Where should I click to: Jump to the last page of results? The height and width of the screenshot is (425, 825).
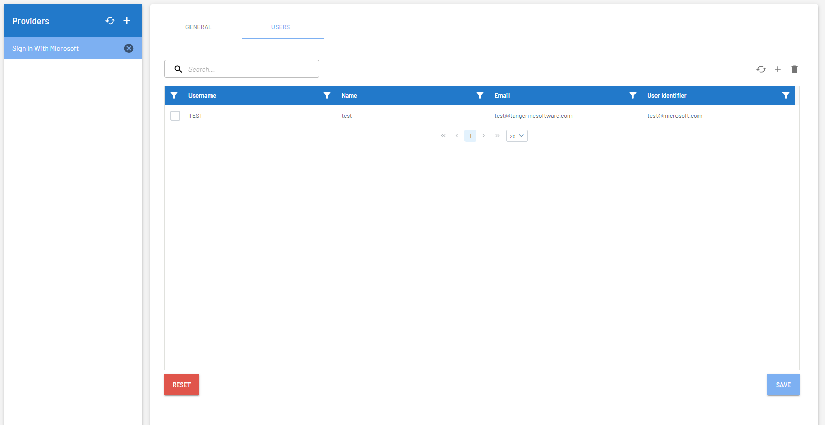[x=497, y=136]
